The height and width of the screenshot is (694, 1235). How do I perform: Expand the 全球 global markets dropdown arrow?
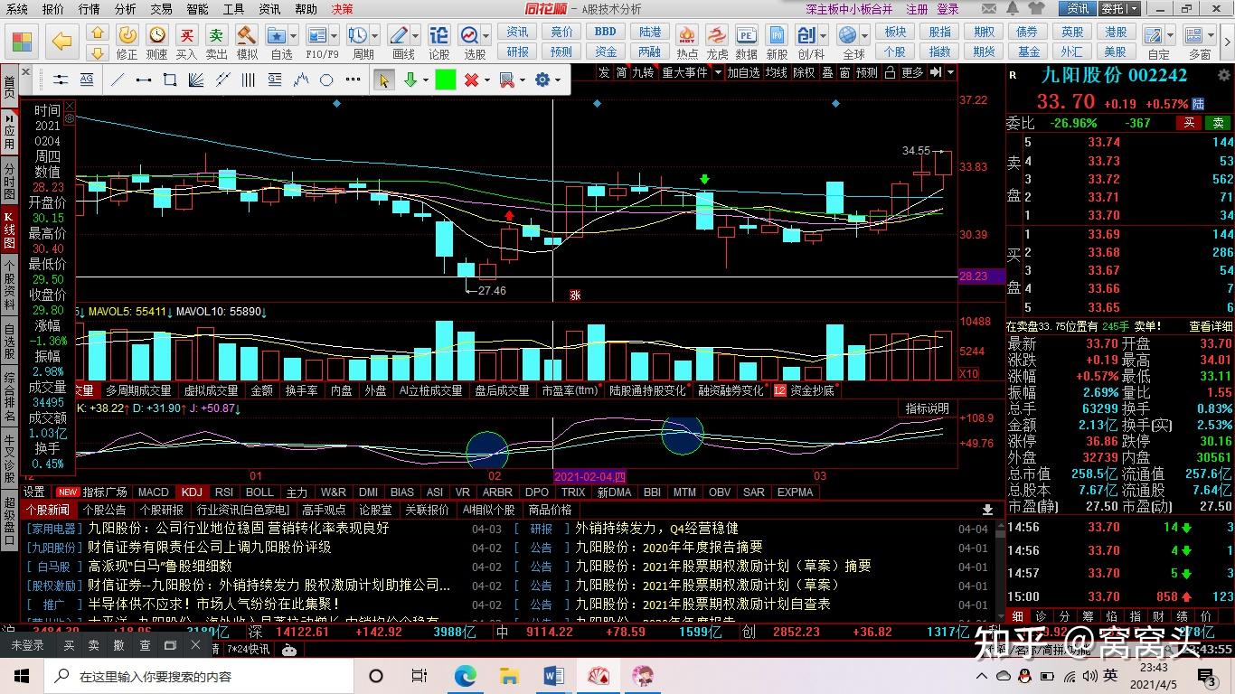(x=864, y=37)
